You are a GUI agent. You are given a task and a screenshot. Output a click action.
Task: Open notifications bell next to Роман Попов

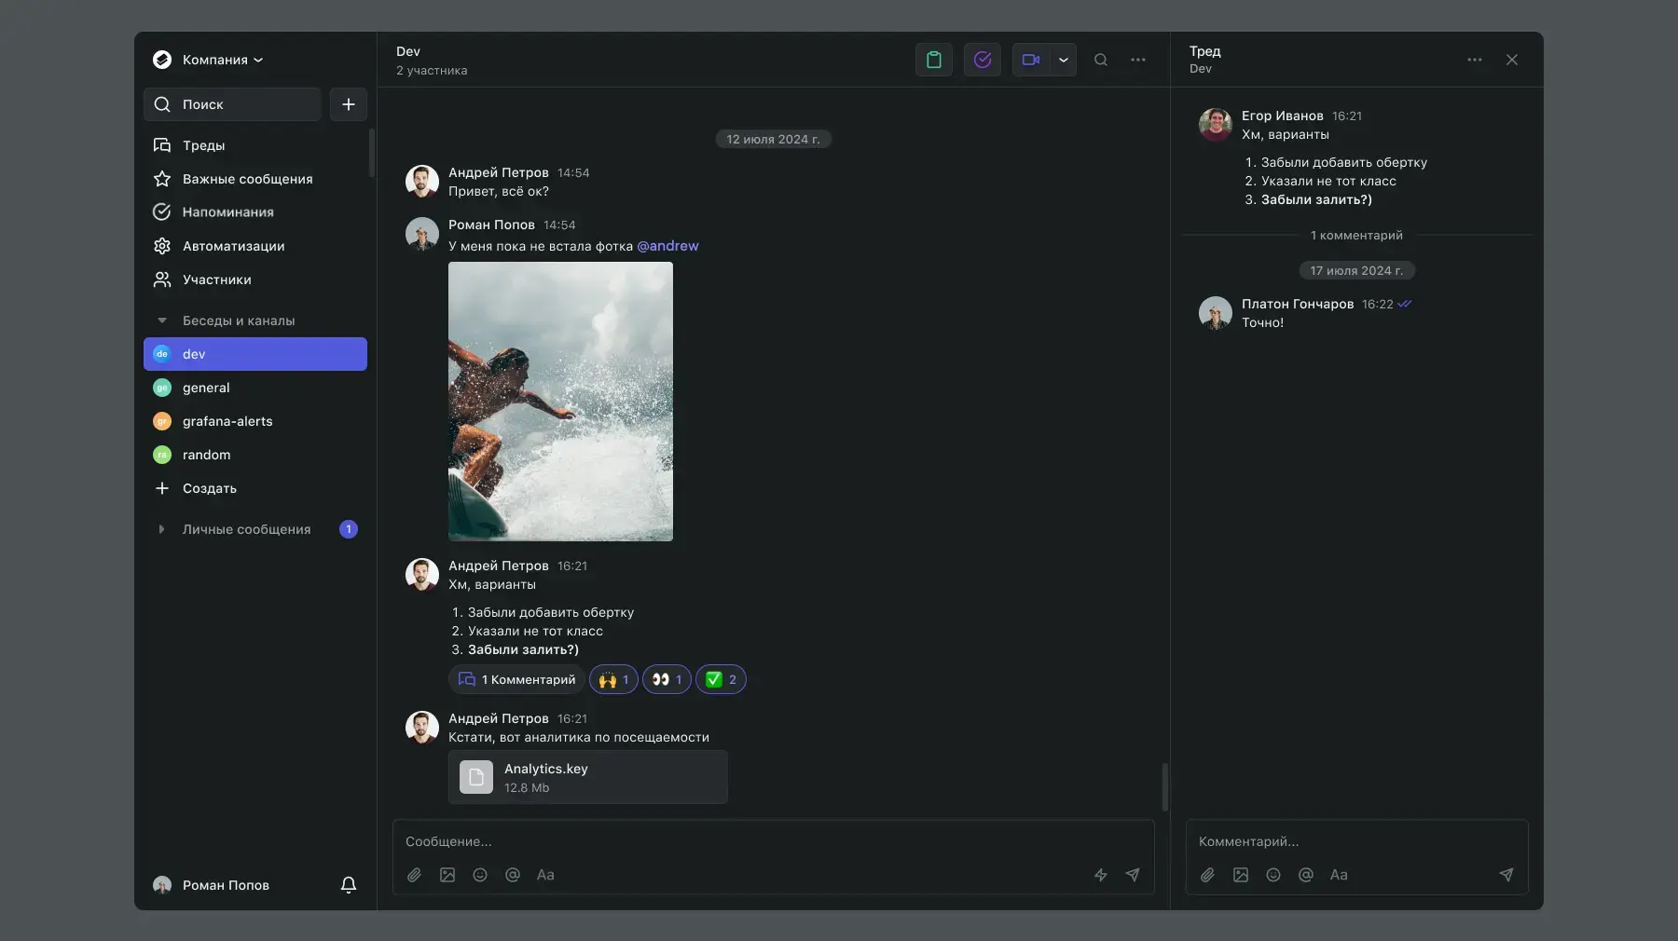pos(349,885)
